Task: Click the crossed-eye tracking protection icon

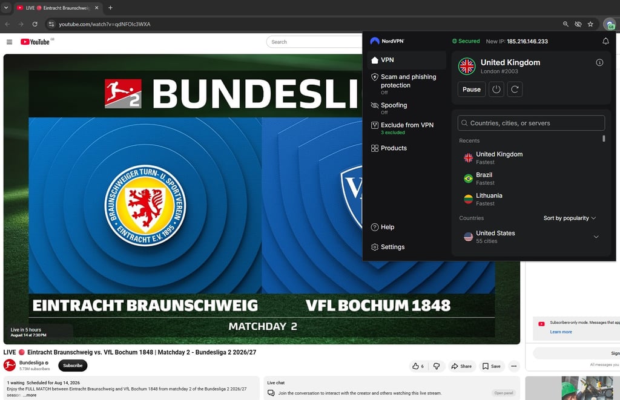Action: coord(578,24)
